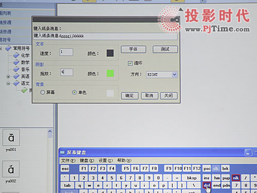Pick the dark text 颜色 swatch
Image resolution: width=257 pixels, height=193 pixels.
point(110,53)
